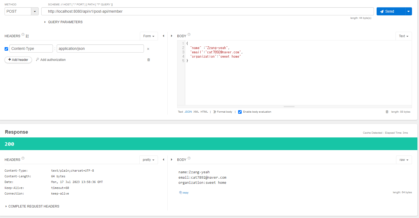Click Add authorization link
Image resolution: width=419 pixels, height=218 pixels.
[51, 60]
